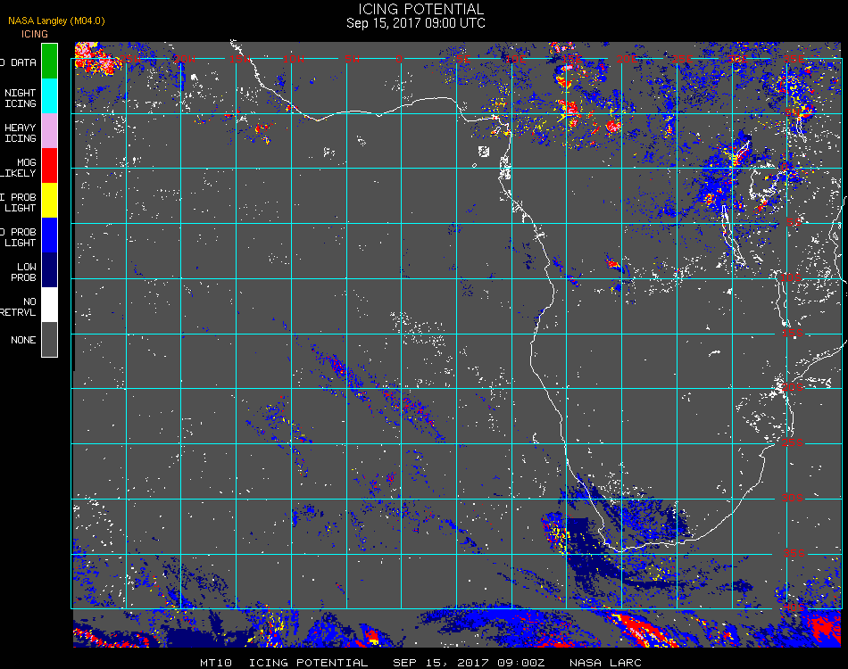Click the '10S' latitude label
848x669 pixels.
click(791, 277)
